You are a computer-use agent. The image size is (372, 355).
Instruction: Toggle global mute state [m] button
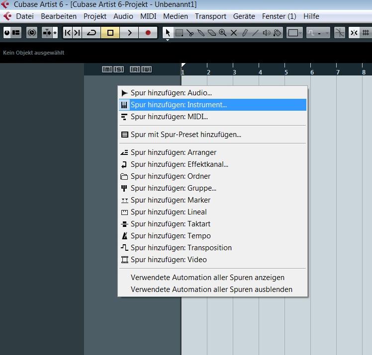point(107,70)
